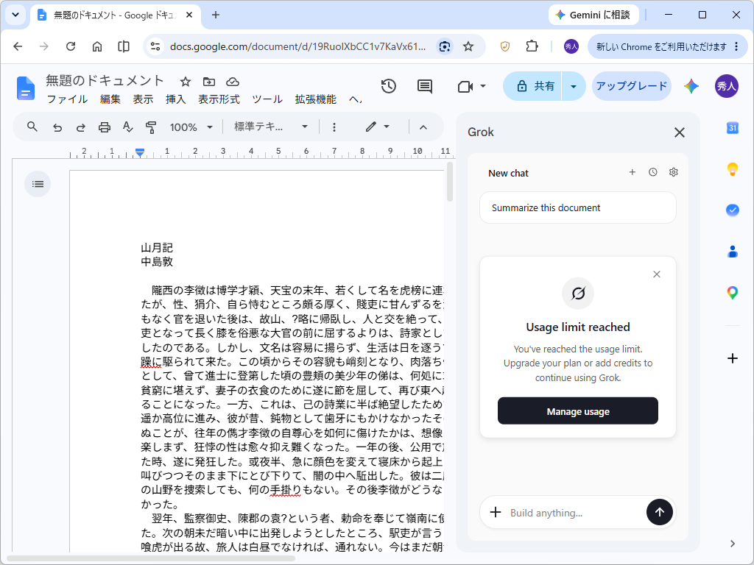Open paragraph style 標準テキ… dropdown
This screenshot has width=754, height=565.
pyautogui.click(x=271, y=127)
